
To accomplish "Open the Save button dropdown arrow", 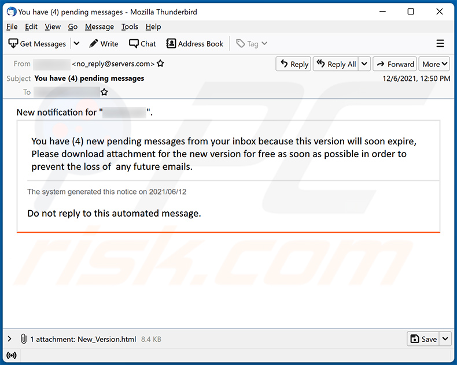I will 445,339.
